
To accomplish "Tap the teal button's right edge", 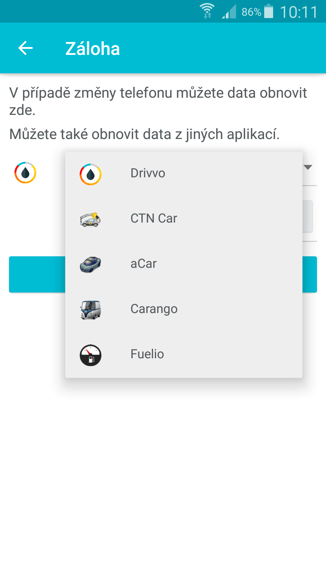I will tap(310, 274).
